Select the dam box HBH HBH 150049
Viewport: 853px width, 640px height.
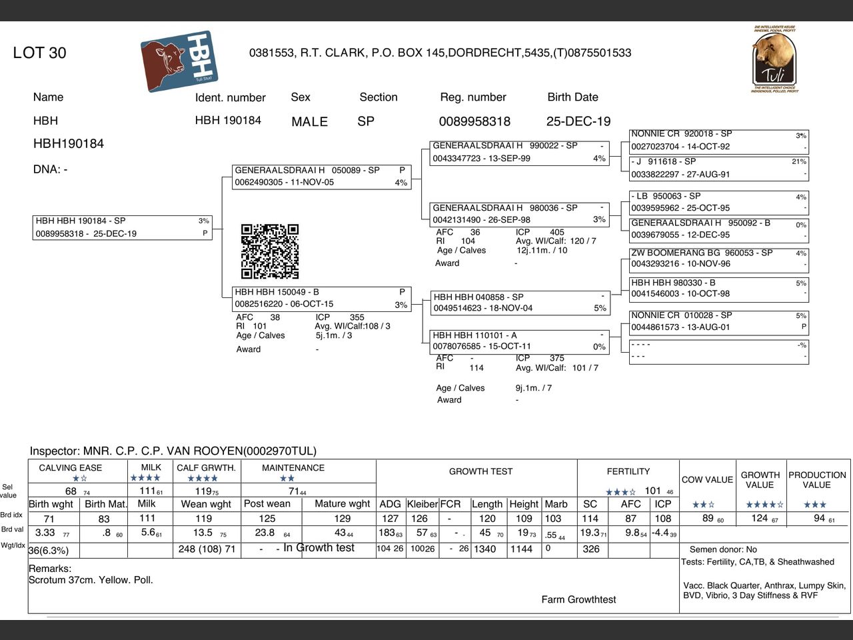(x=322, y=298)
